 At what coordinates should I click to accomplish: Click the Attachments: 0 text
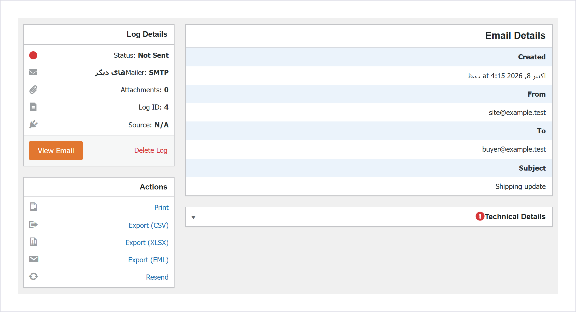[x=145, y=90]
